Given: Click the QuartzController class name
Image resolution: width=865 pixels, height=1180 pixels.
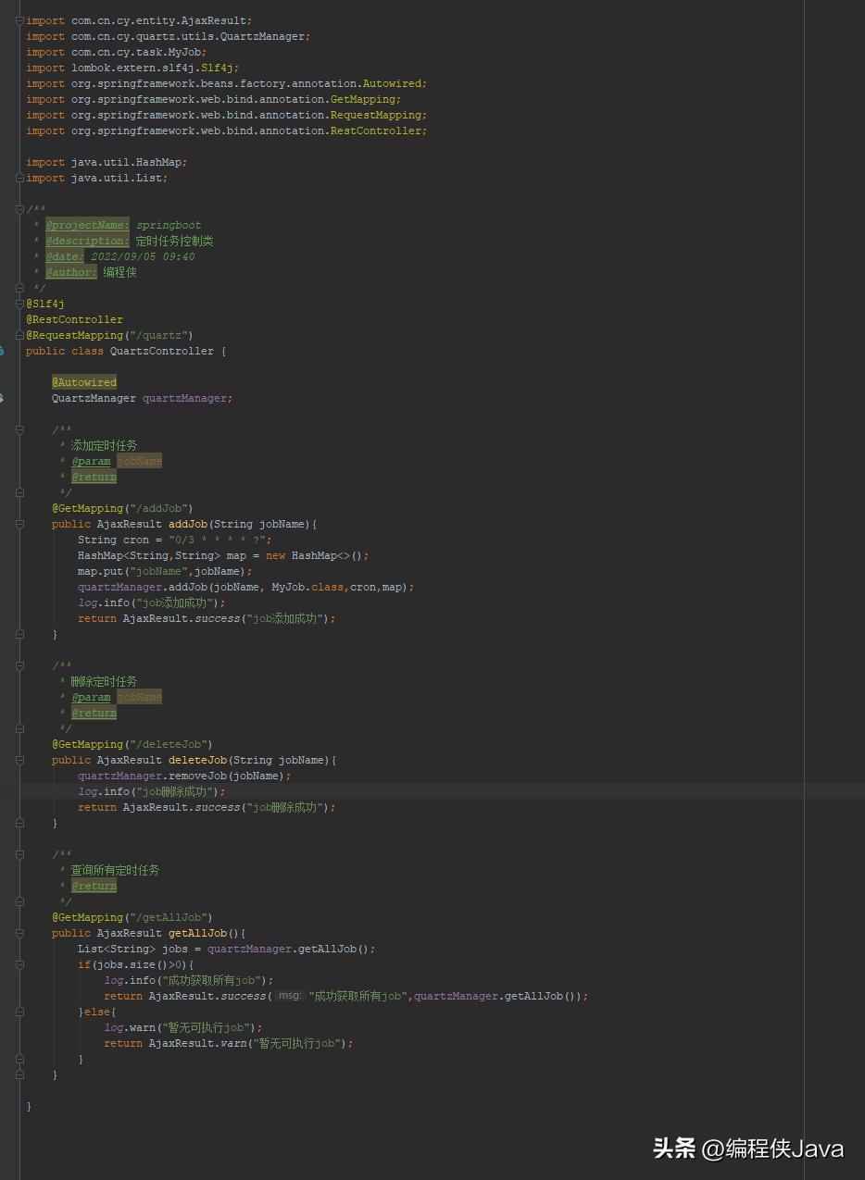Looking at the screenshot, I should pos(162,351).
